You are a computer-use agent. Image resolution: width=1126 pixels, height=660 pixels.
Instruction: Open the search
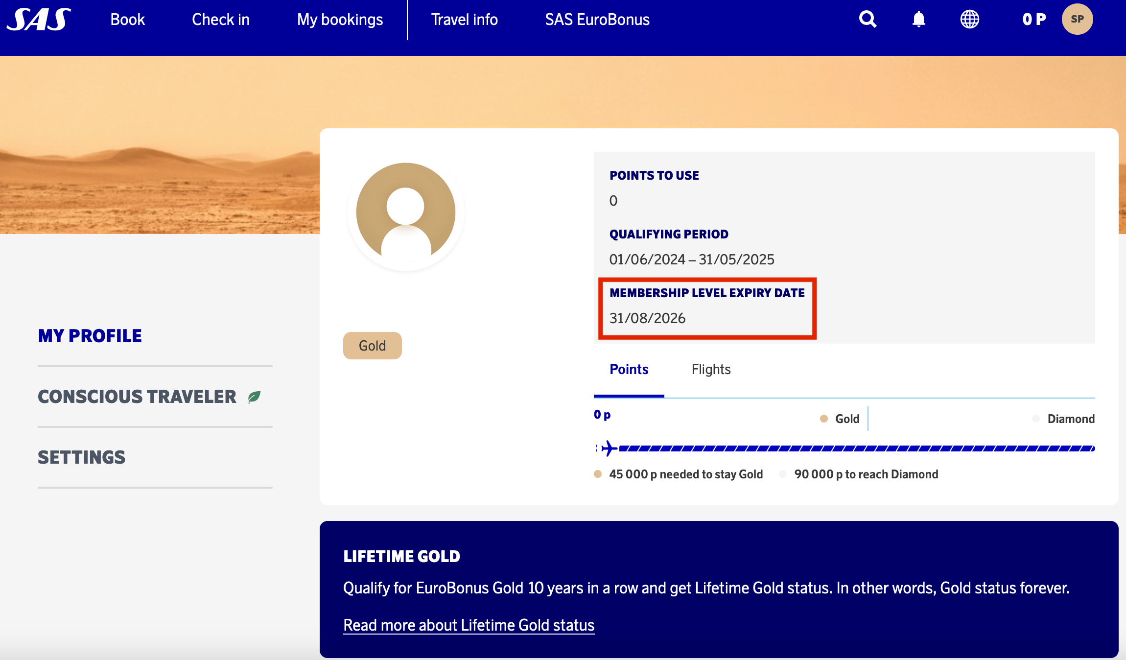867,19
